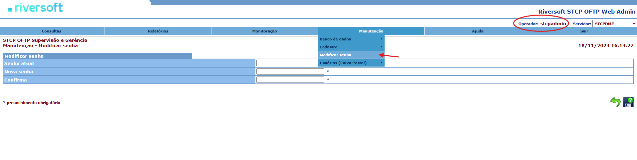Click the Modificar senha form header
Image resolution: width=637 pixels, height=160 pixels.
[x=98, y=56]
